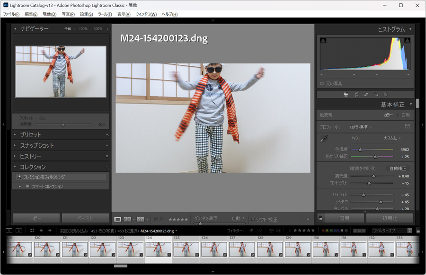Screen dimensions: 426x275
Task: Open the 現像(D) menu
Action: pos(49,14)
